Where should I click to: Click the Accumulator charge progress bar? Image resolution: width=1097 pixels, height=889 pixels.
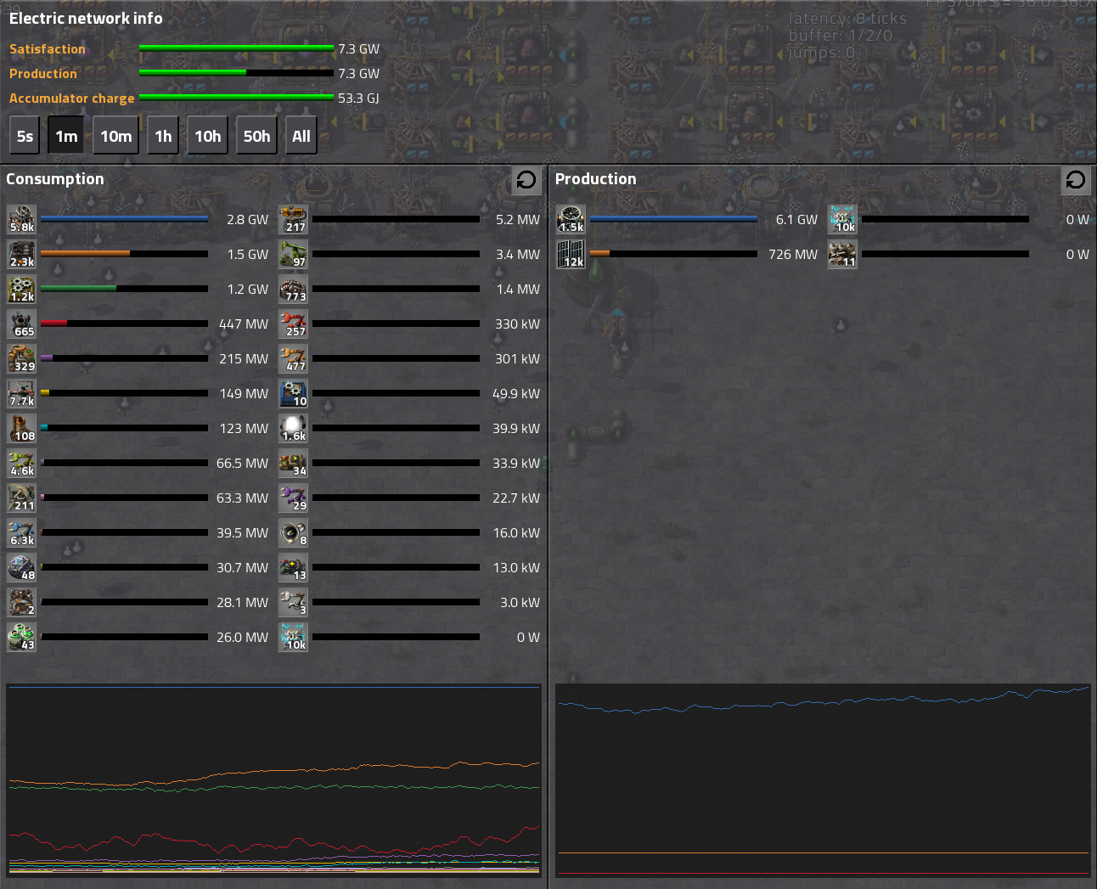(236, 98)
